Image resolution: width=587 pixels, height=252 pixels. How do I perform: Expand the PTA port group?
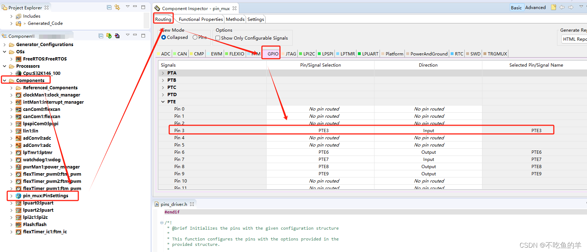163,73
